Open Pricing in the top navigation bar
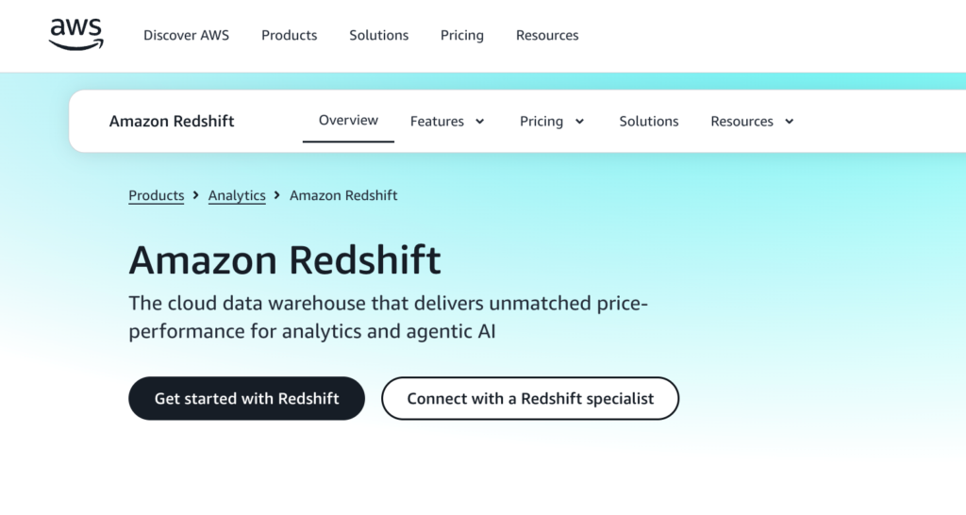 click(461, 36)
